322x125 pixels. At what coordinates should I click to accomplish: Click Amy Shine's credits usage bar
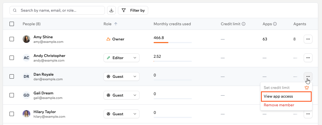click(x=172, y=43)
